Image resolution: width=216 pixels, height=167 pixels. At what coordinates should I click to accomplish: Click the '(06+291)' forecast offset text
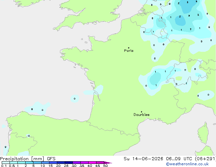(205, 159)
